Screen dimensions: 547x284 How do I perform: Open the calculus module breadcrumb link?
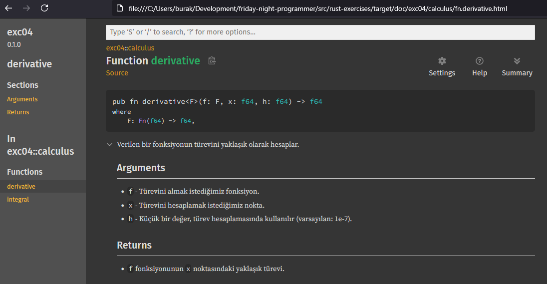click(141, 48)
